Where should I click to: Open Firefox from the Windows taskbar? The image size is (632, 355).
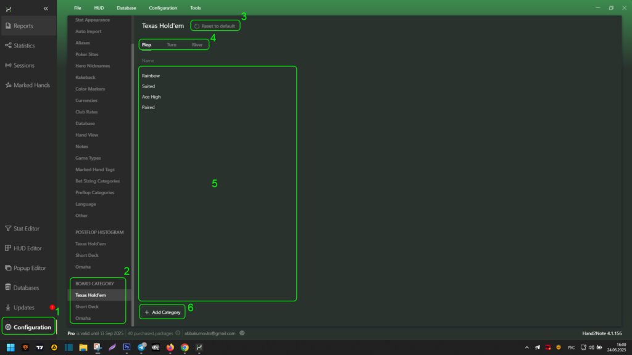tap(170, 348)
